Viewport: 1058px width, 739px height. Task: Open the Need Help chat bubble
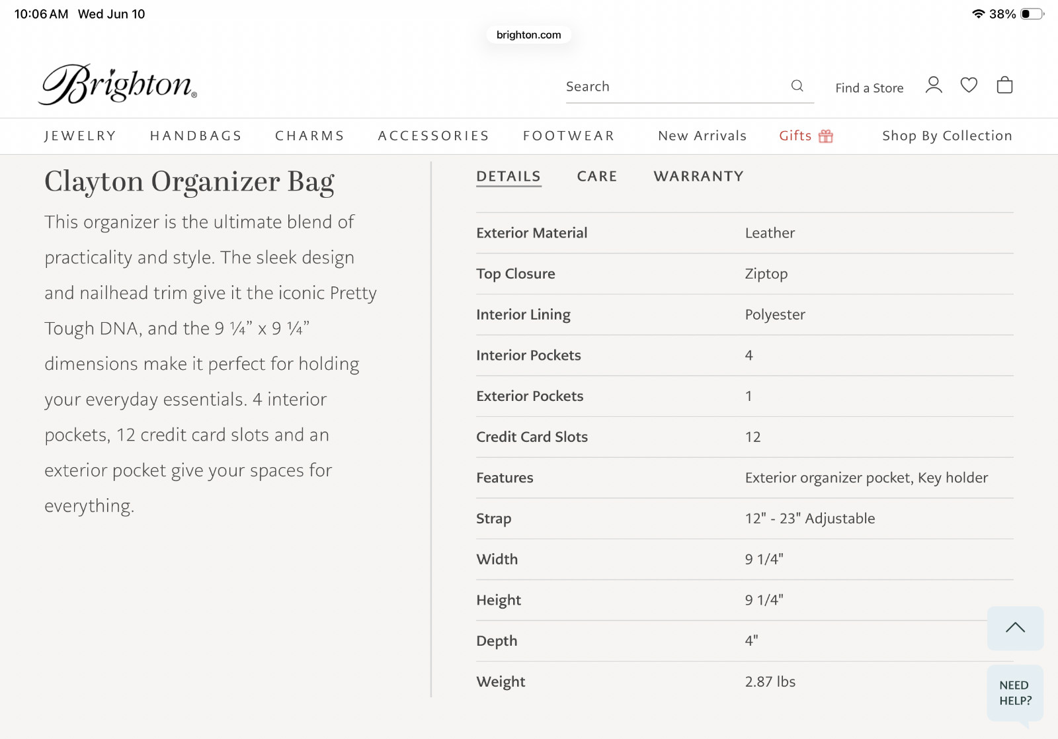[x=1015, y=693]
